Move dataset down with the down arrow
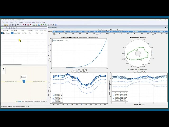 (9, 28)
